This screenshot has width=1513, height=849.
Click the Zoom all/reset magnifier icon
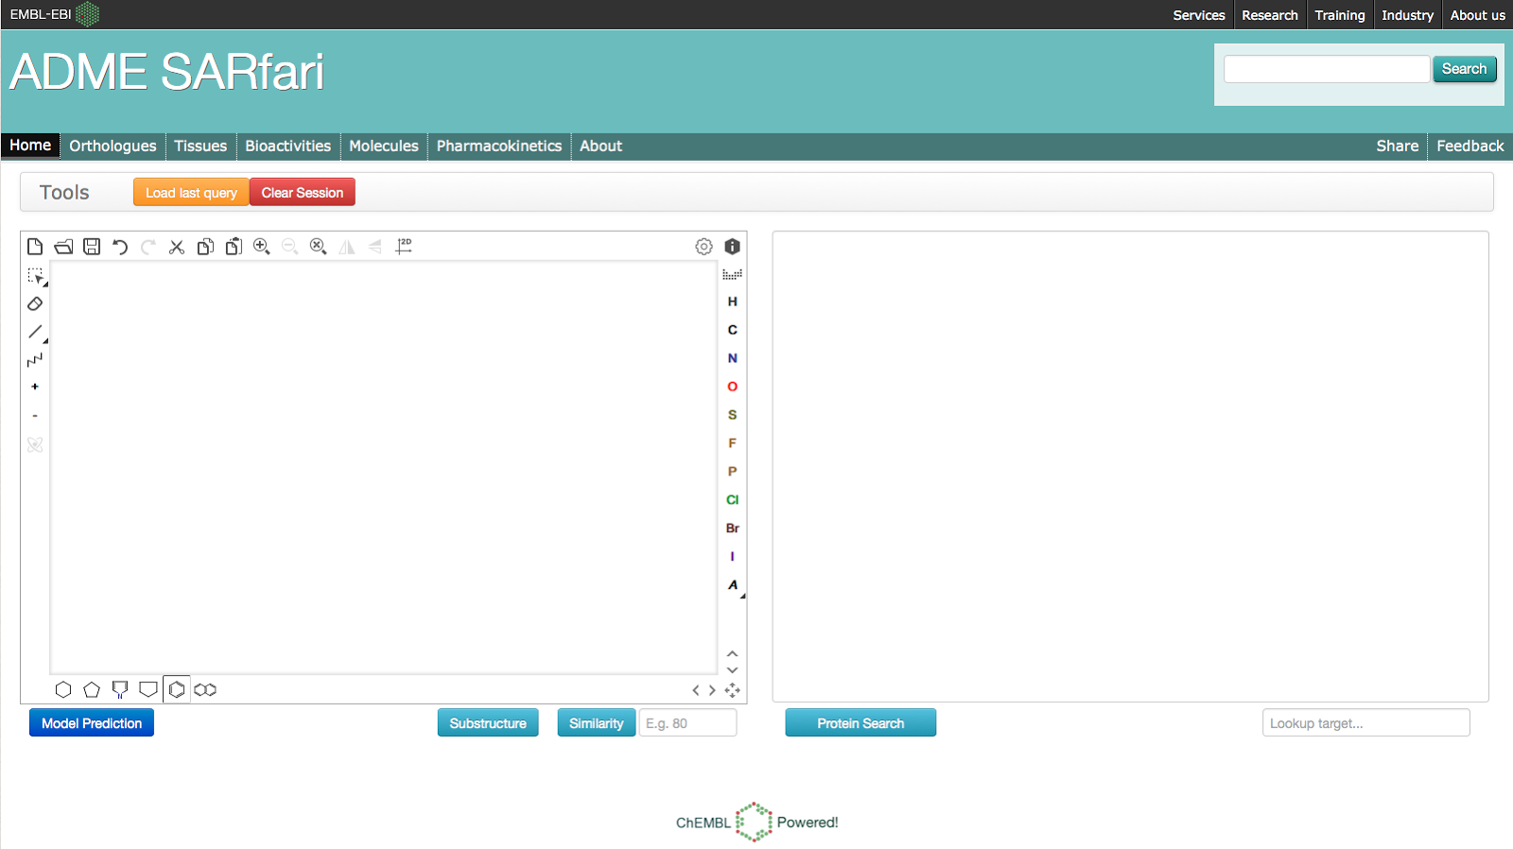(x=319, y=247)
